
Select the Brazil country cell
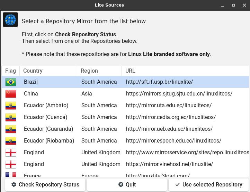pyautogui.click(x=31, y=82)
